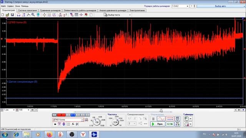
Task: Save the current oscillogram
Action: tap(12, 15)
